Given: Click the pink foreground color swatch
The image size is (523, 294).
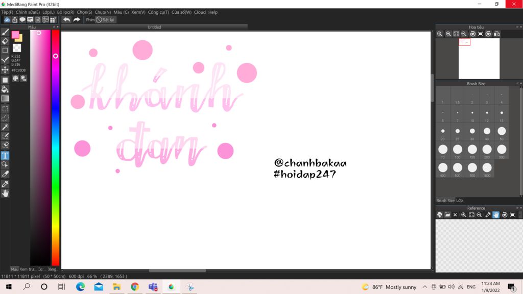Looking at the screenshot, I should [15, 35].
